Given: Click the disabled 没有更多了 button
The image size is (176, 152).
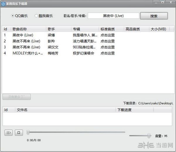Looking at the screenshot, I should pos(17,97).
